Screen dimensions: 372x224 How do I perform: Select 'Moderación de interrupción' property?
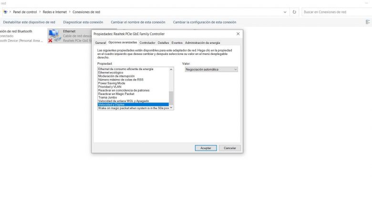coord(133,76)
